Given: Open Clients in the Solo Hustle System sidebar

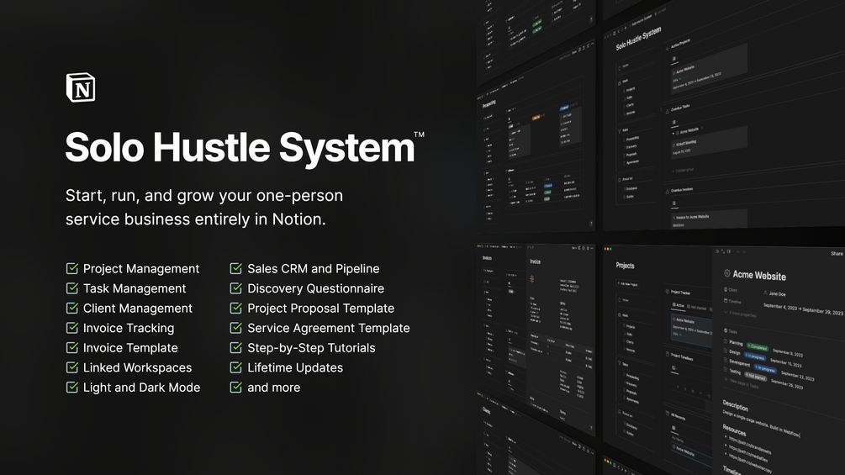Looking at the screenshot, I should (630, 105).
